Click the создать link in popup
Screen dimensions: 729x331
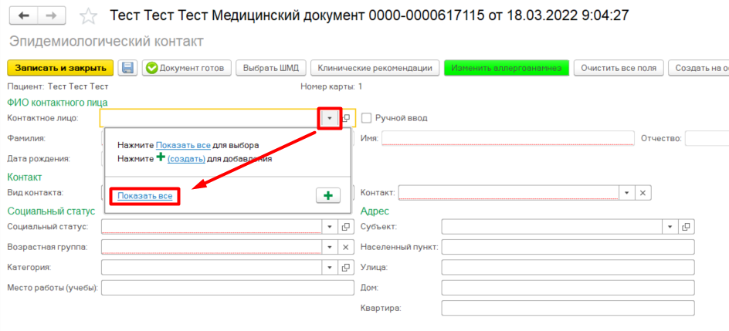tap(186, 159)
